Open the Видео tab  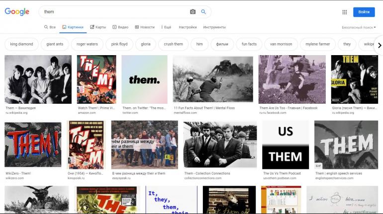tap(120, 27)
